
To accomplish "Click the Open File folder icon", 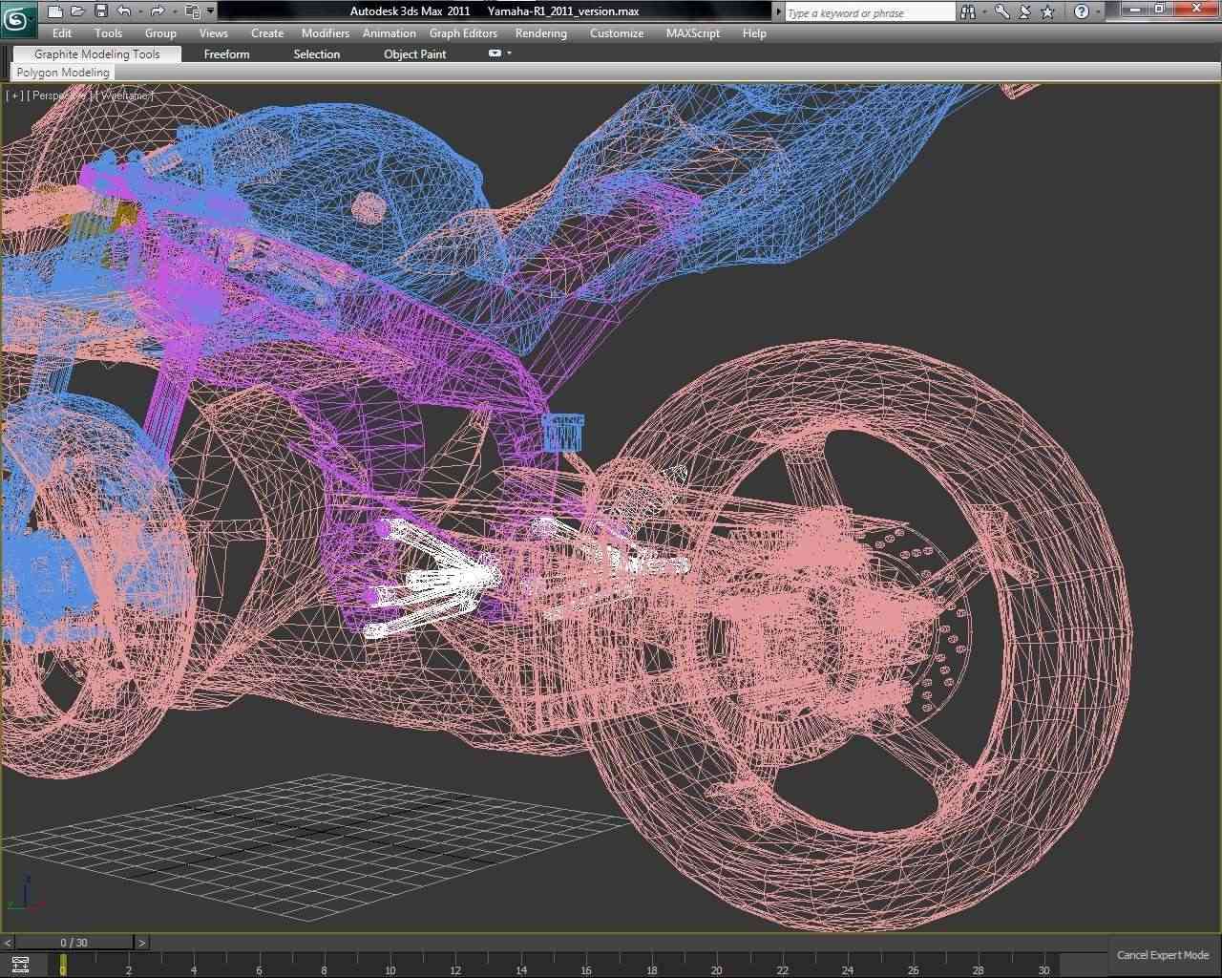I will 78,11.
